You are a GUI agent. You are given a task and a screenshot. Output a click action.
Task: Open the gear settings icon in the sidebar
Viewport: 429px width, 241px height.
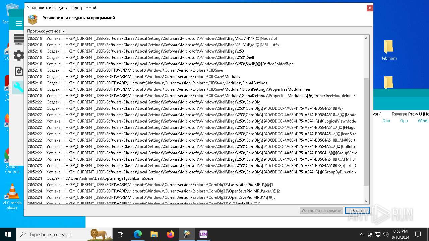(x=19, y=55)
